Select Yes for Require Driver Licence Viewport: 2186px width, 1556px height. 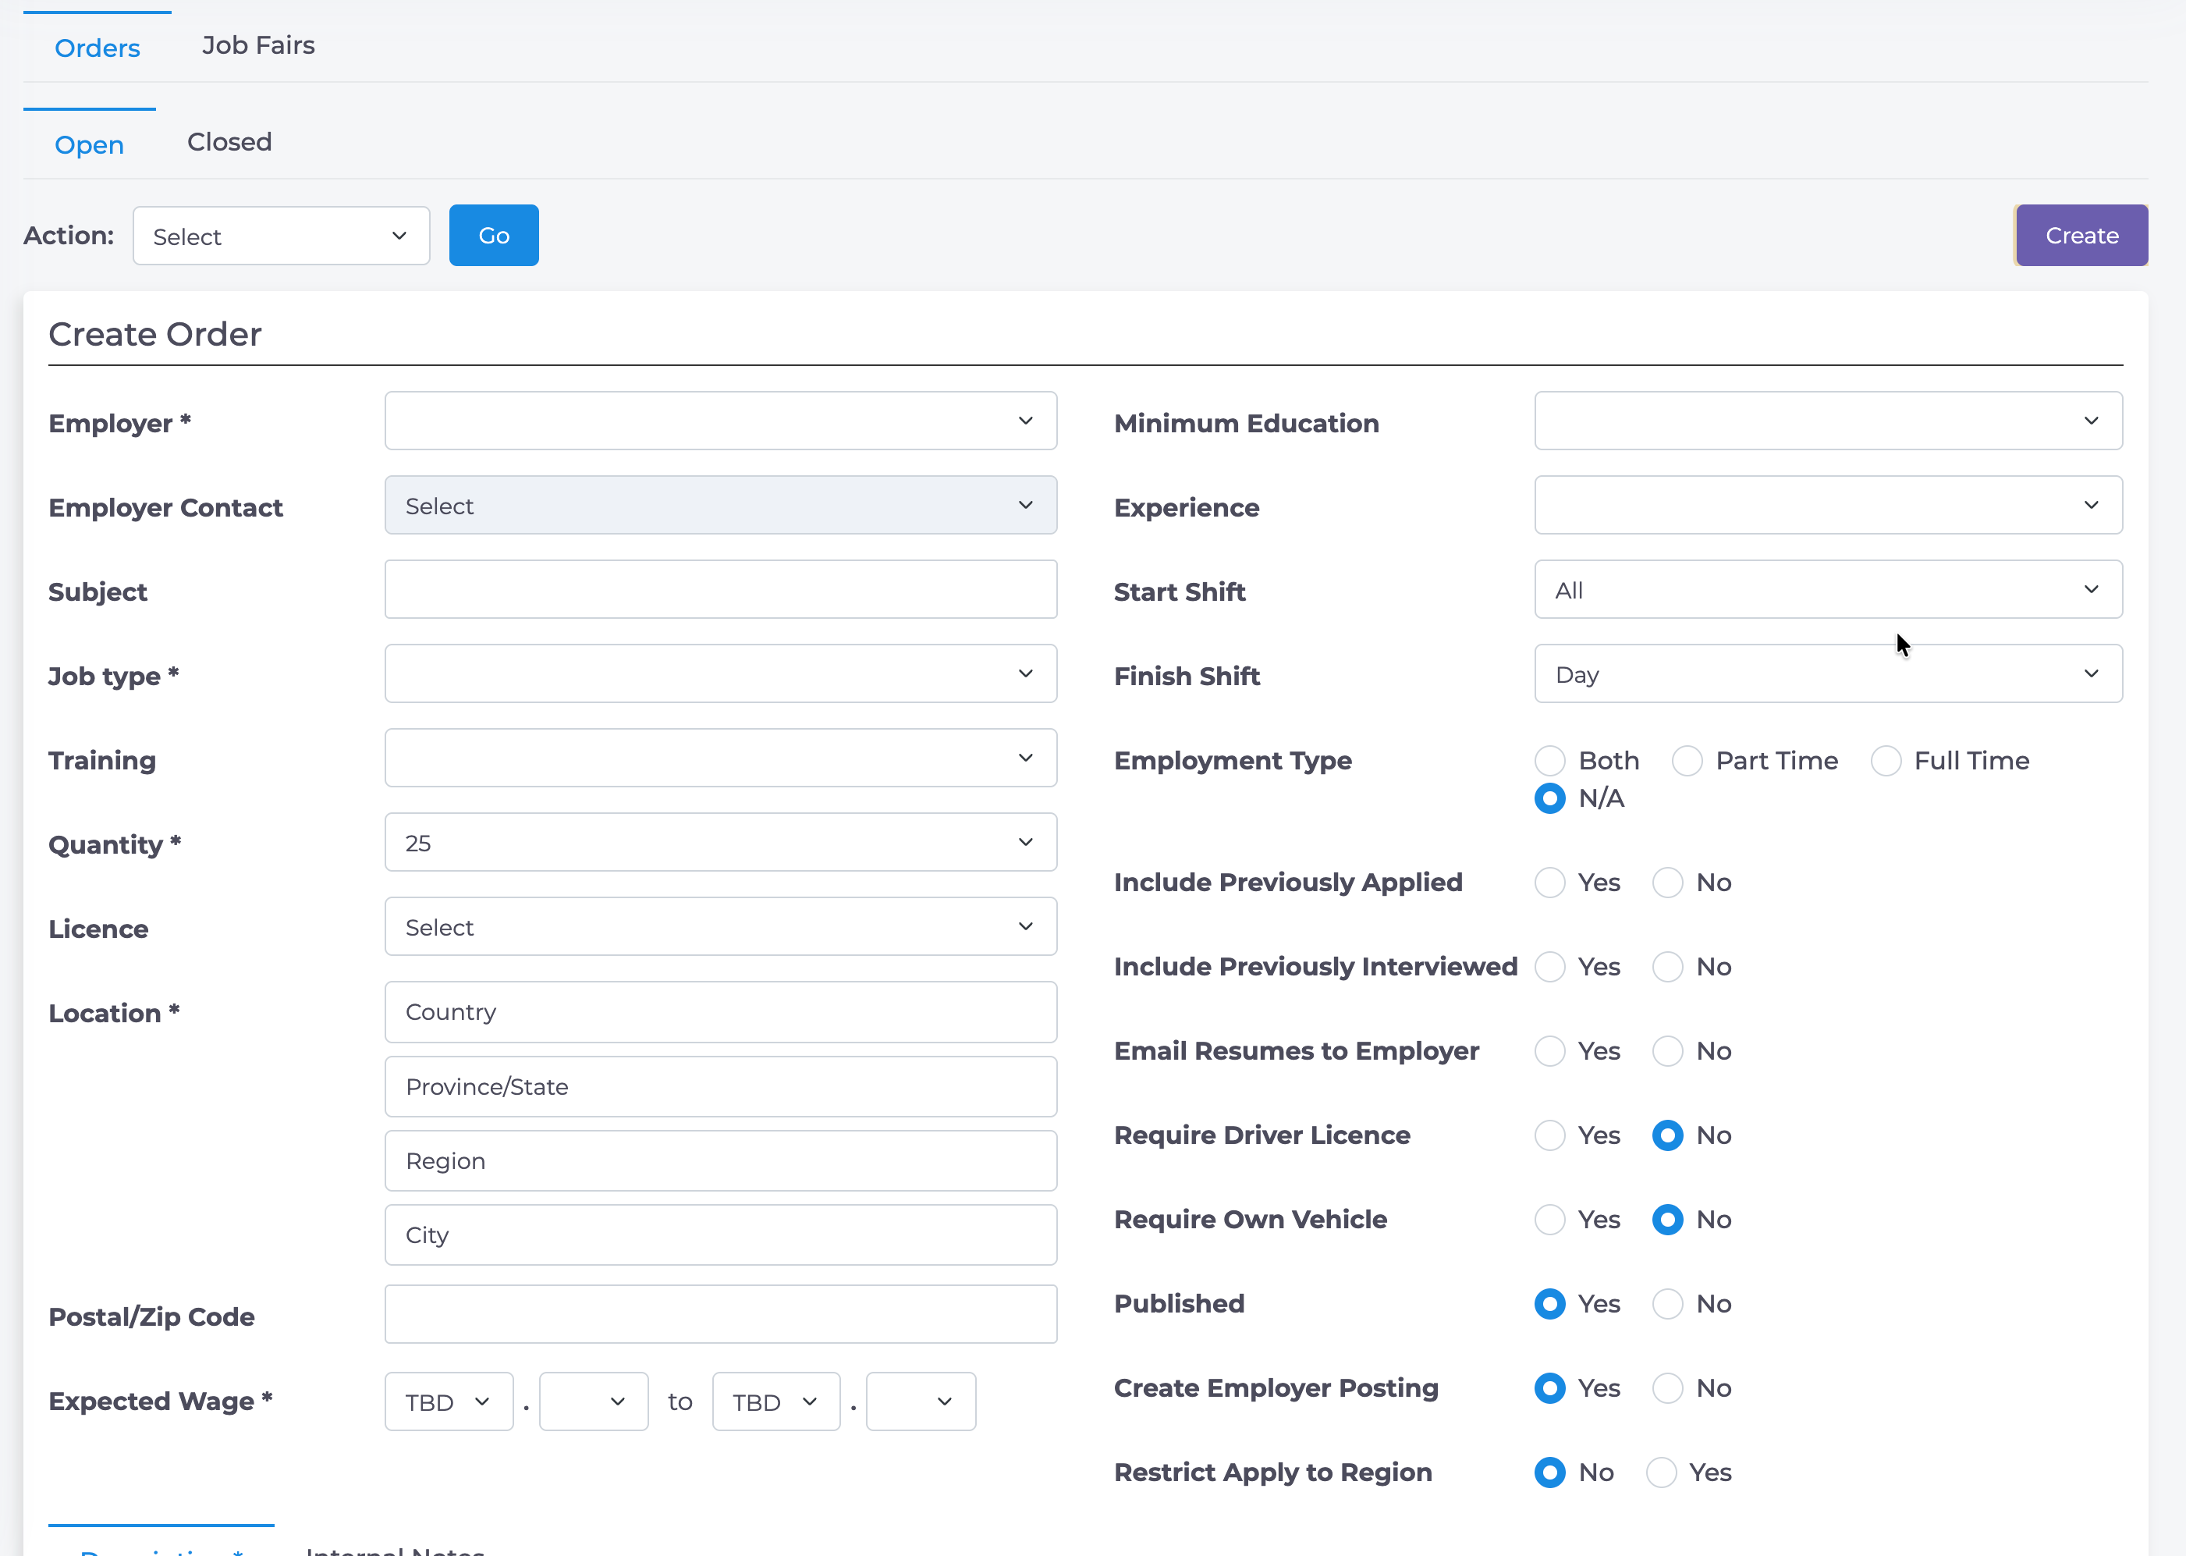[x=1550, y=1135]
